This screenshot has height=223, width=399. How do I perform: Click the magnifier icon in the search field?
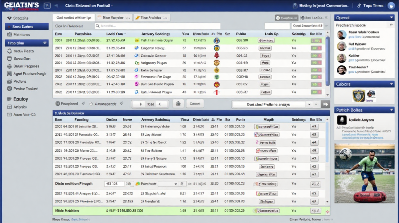coord(97,26)
